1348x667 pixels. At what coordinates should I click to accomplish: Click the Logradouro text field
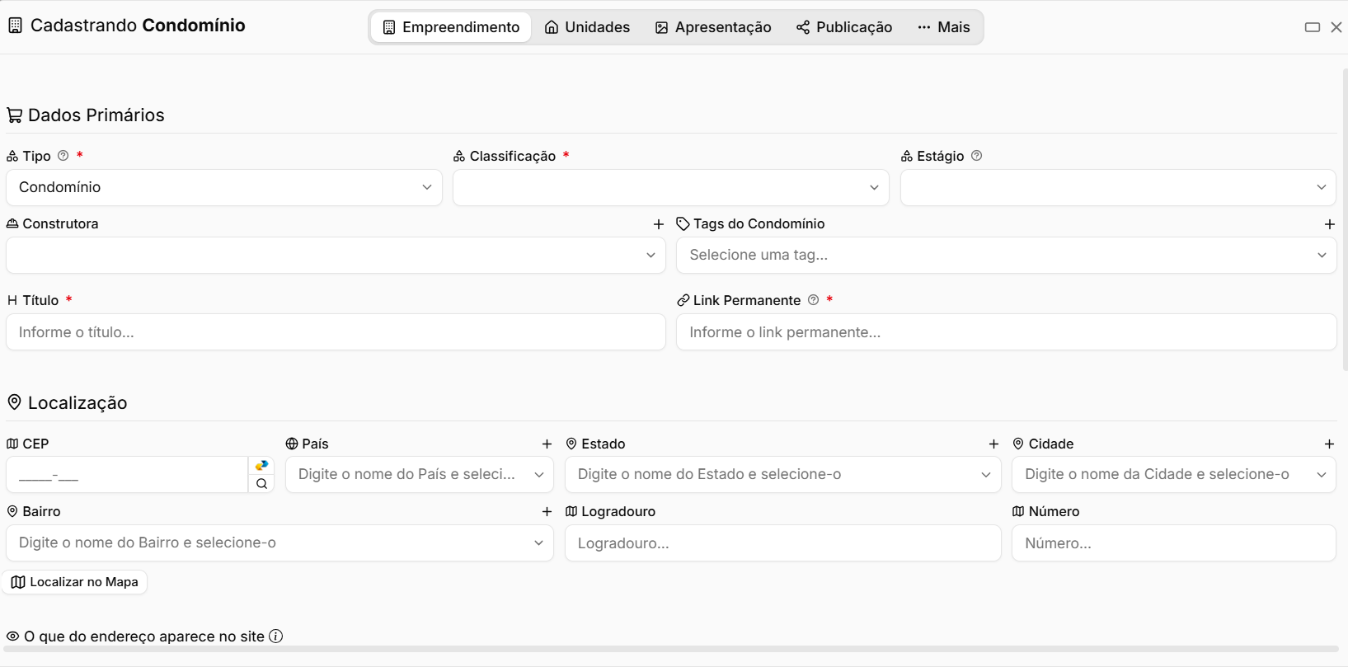[x=783, y=543]
